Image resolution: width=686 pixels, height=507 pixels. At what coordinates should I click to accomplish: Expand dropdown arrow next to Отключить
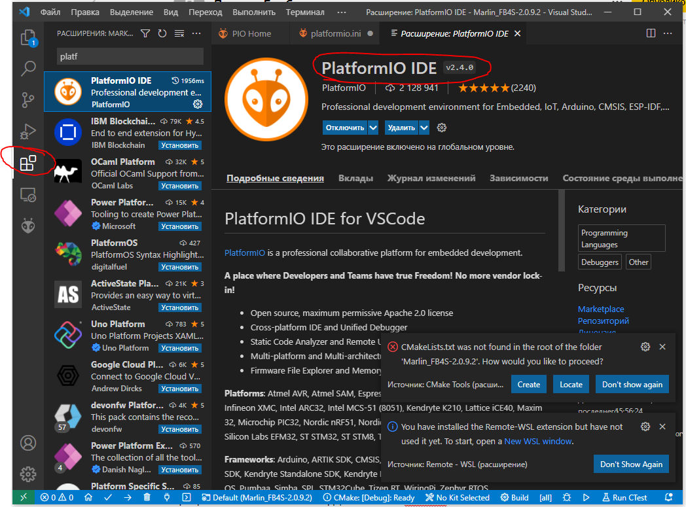click(x=373, y=128)
